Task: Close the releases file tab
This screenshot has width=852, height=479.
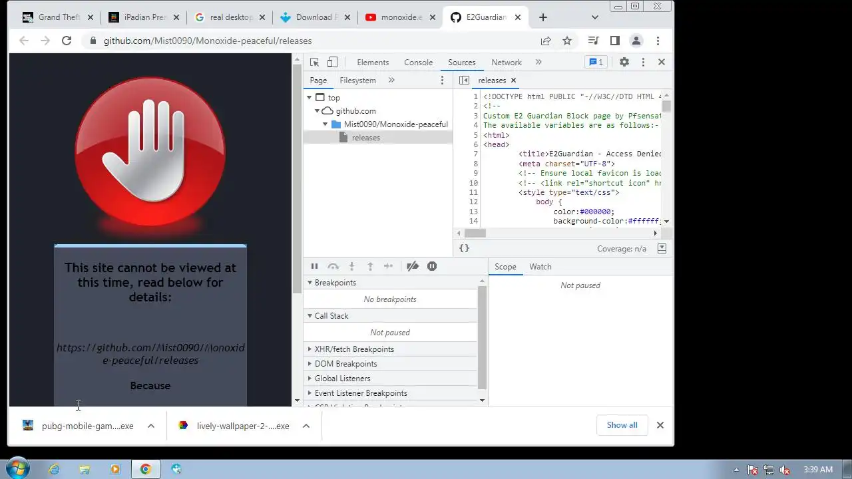Action: tap(513, 80)
